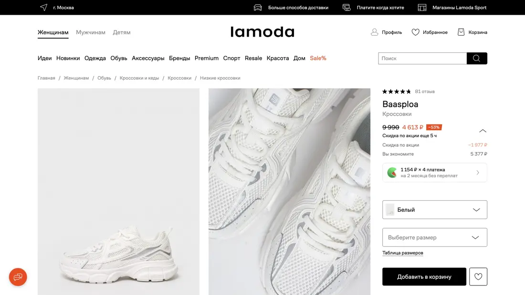Expand the installment payment details arrow
This screenshot has width=525, height=295.
click(477, 173)
